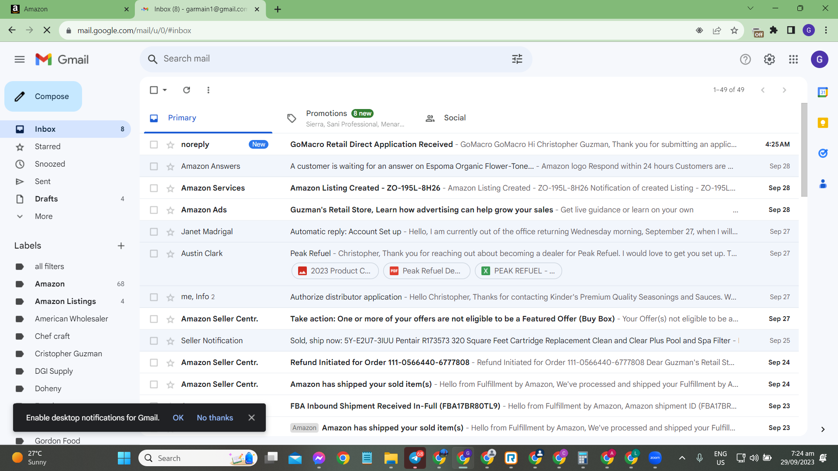Open the Chef craft label

52,336
